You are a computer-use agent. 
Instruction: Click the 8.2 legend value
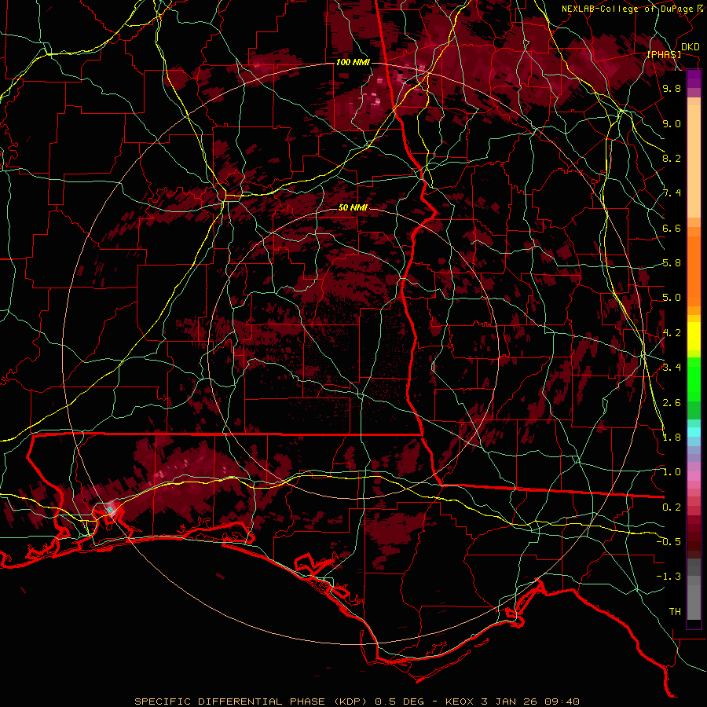click(672, 158)
